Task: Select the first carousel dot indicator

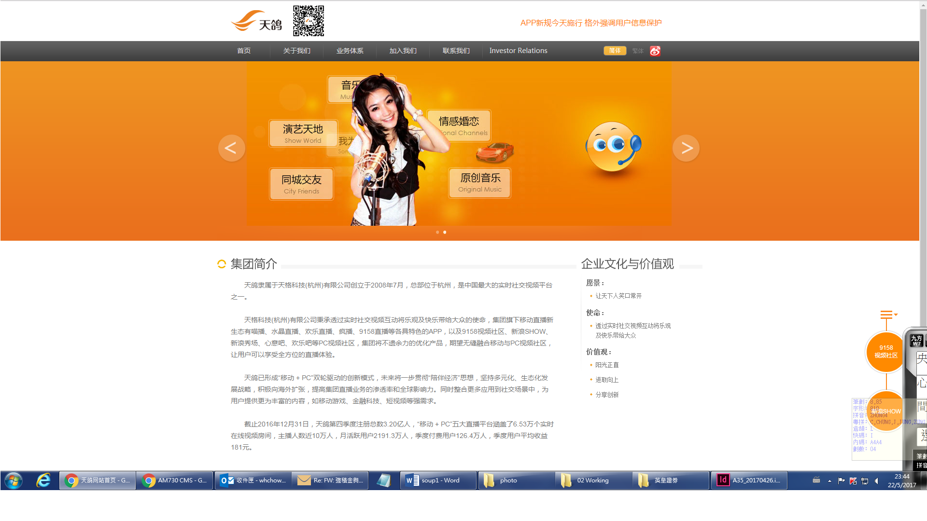Action: (437, 233)
